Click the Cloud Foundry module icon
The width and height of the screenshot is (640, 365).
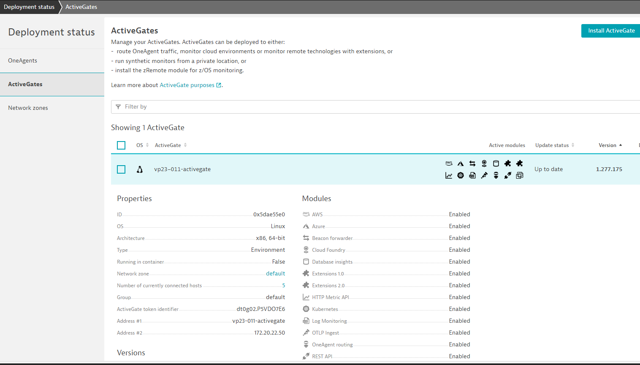(x=306, y=250)
